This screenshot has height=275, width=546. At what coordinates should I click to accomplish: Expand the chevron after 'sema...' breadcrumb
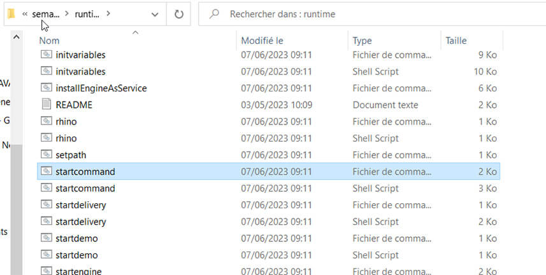tap(66, 14)
